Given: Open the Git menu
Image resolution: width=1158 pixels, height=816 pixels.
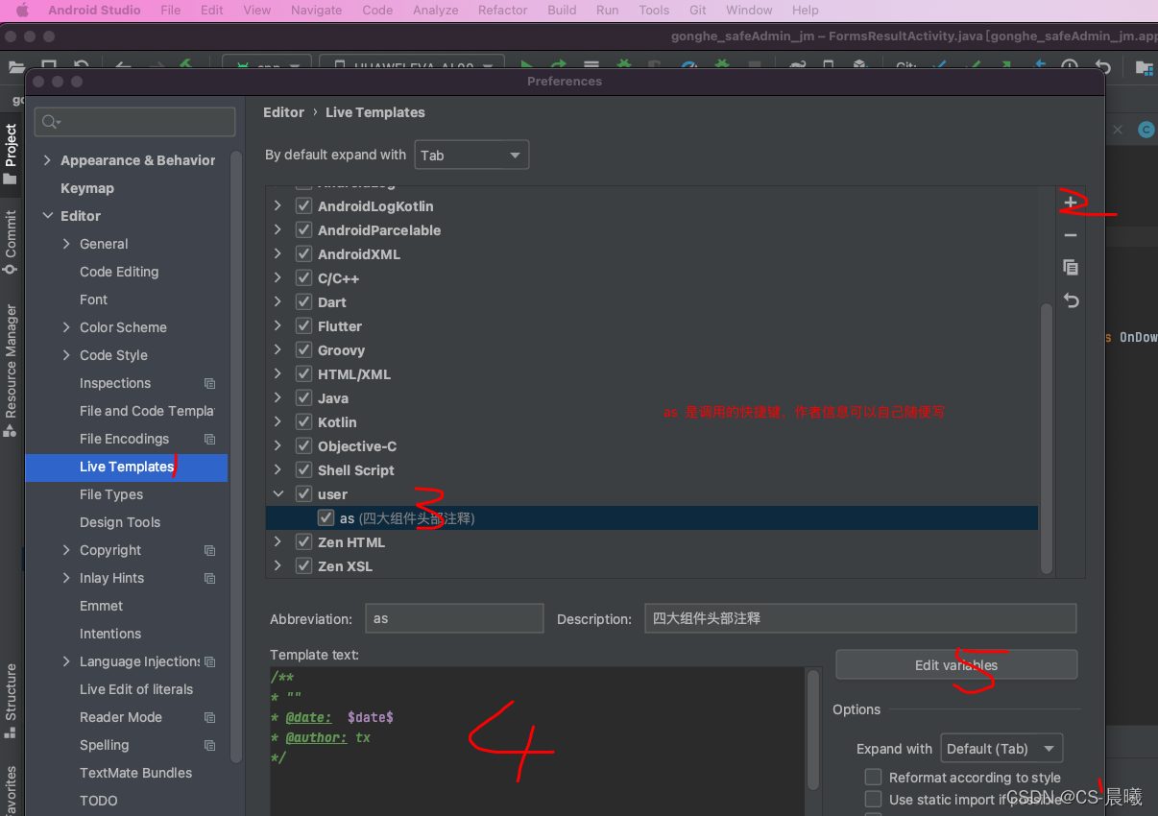Looking at the screenshot, I should [x=698, y=11].
